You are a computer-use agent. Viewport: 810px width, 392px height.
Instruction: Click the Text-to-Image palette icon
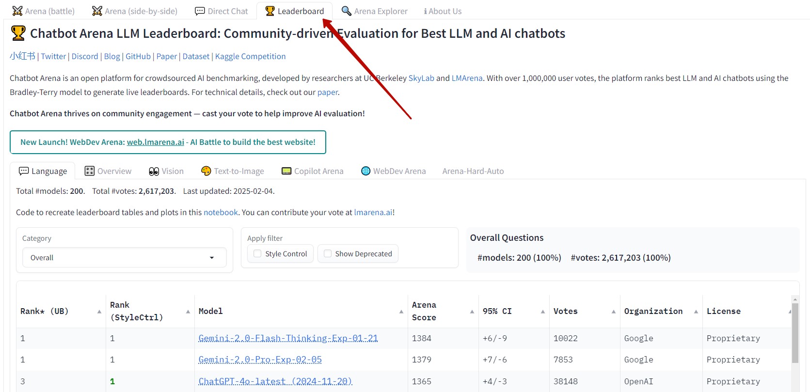pos(206,171)
